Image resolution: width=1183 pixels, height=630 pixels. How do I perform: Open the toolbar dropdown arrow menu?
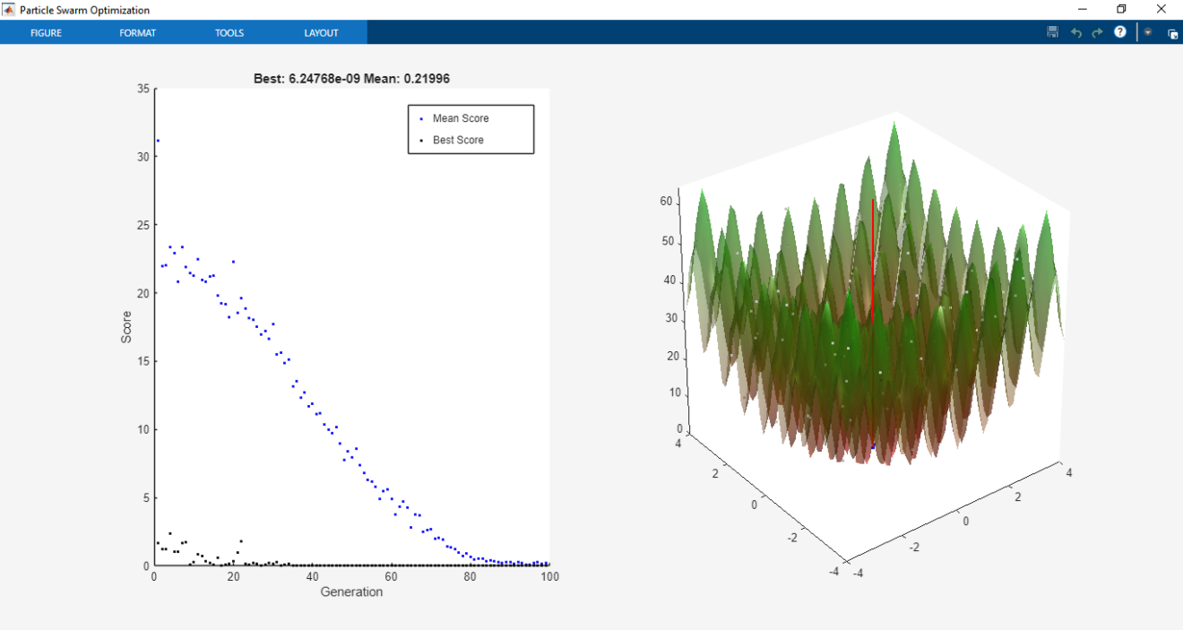click(x=1148, y=32)
